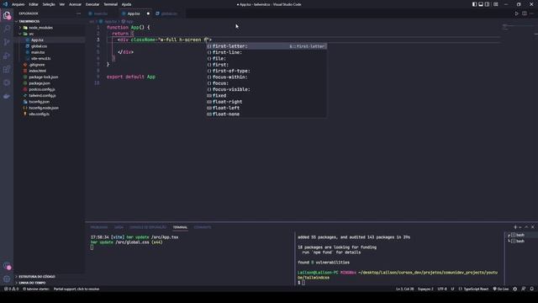Click Go Live in status bar
The height and width of the screenshot is (303, 538).
point(501,289)
